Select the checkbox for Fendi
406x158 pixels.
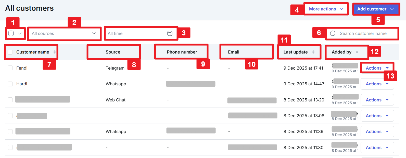coord(10,68)
